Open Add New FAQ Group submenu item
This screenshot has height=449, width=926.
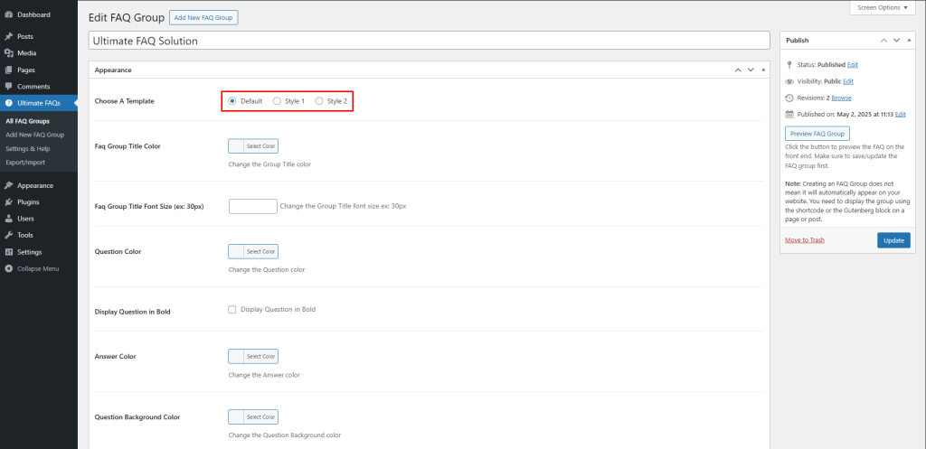35,135
